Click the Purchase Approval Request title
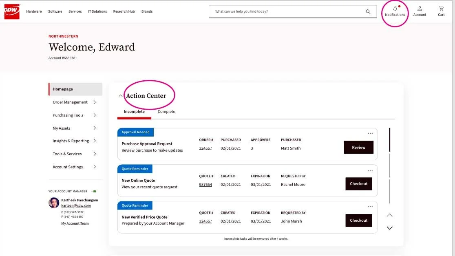This screenshot has height=256, width=455. coord(147,143)
